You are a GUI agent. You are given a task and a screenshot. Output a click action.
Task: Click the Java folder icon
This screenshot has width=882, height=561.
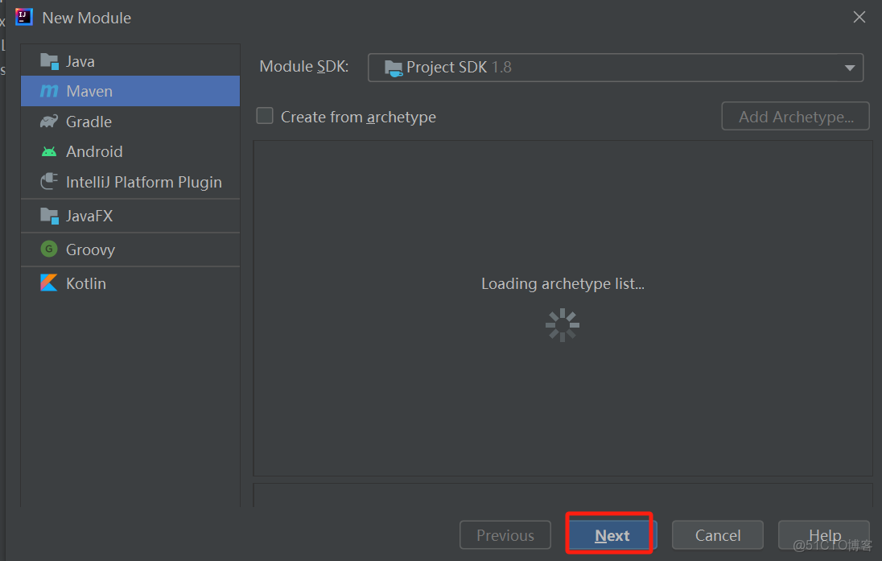pos(49,61)
